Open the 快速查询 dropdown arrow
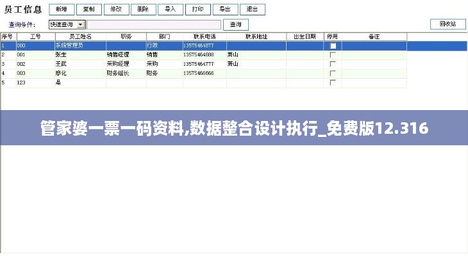Screen dimensions: 468x256 [81, 25]
